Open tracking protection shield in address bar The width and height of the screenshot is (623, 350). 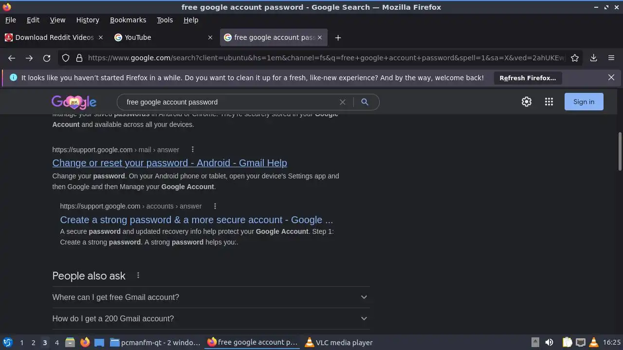tap(66, 58)
